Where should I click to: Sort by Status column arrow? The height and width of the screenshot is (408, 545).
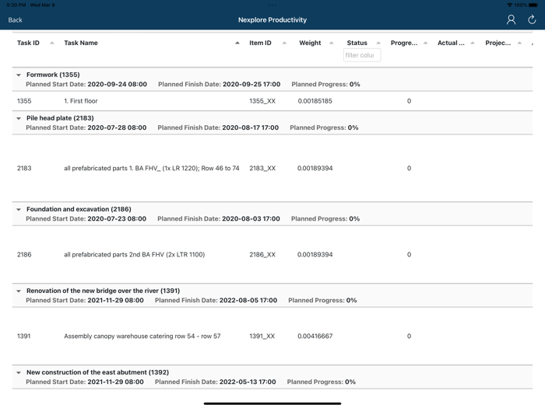[379, 43]
